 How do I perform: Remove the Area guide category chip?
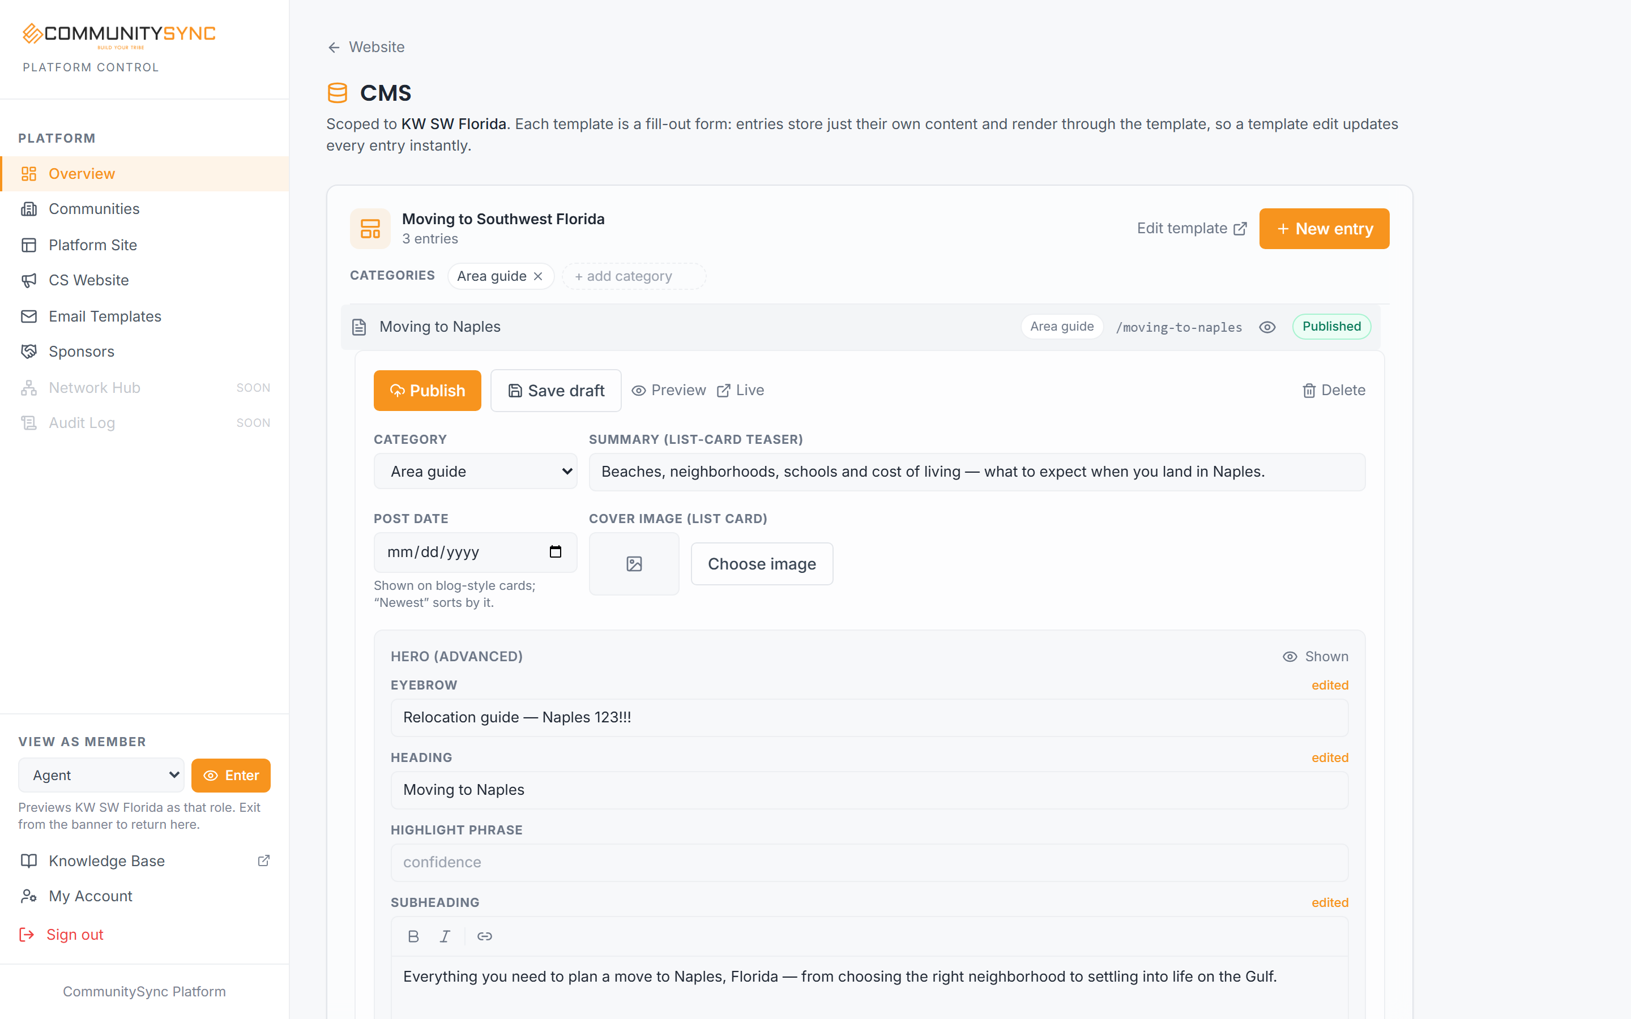(x=538, y=276)
